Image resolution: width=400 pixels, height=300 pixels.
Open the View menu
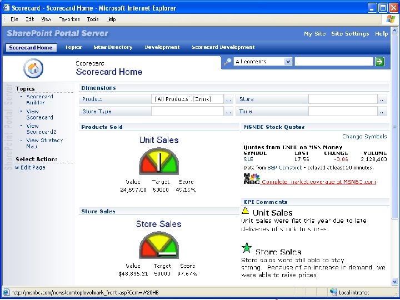(x=46, y=19)
